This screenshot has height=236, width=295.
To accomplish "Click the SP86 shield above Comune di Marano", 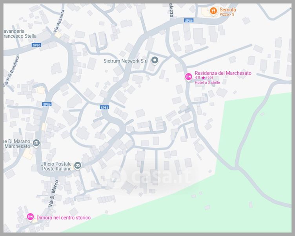I will coord(47,104).
